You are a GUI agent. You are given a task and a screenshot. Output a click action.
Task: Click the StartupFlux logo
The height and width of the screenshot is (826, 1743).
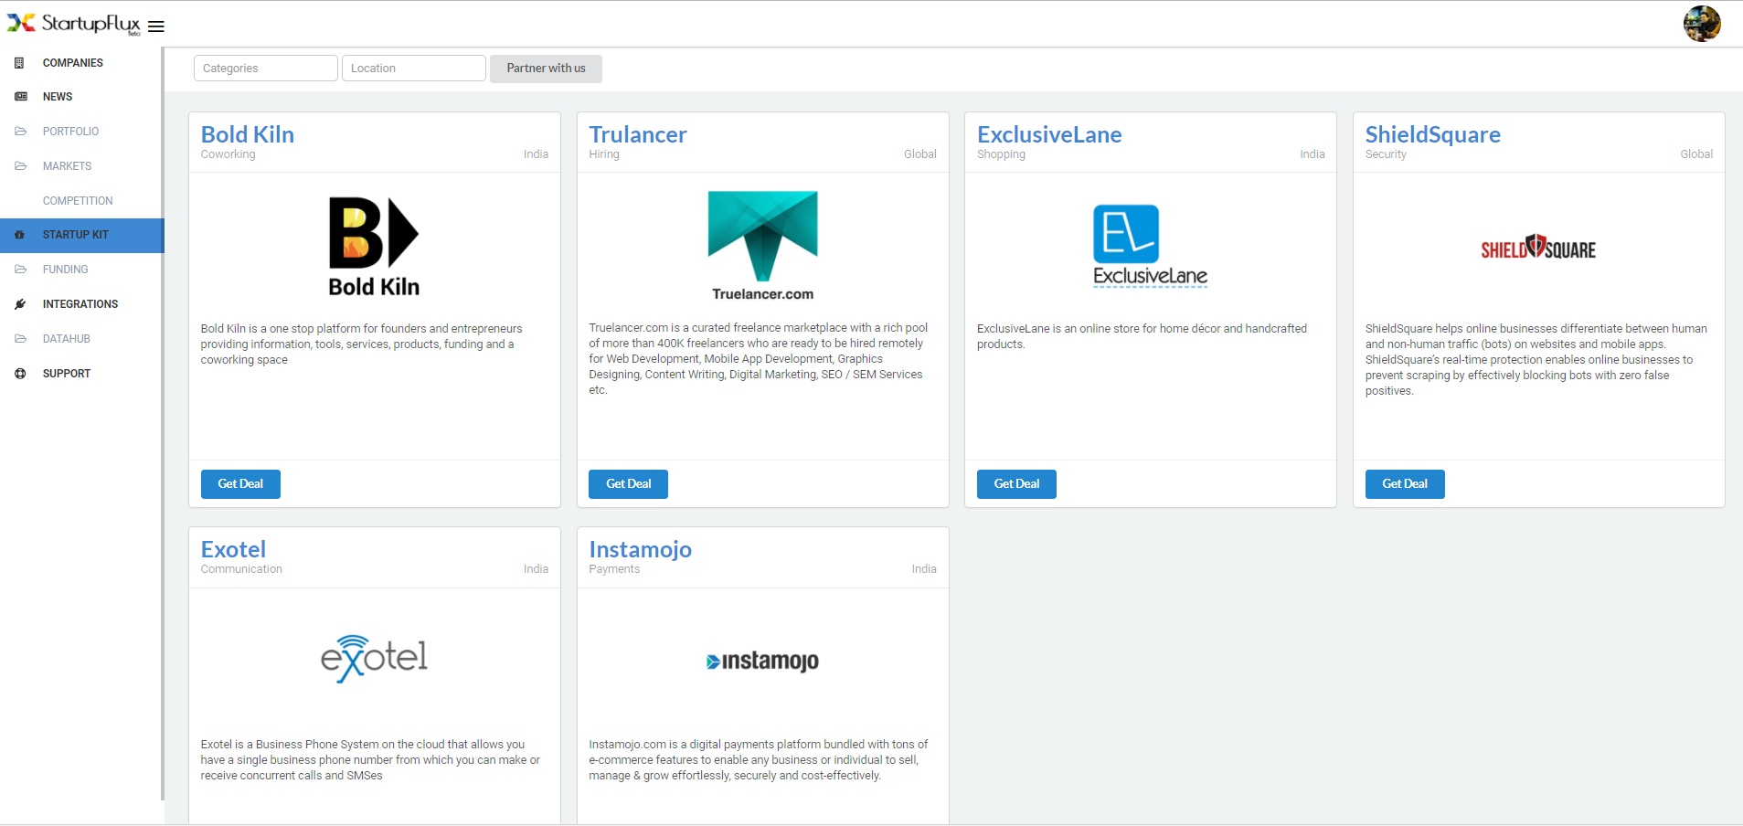pyautogui.click(x=74, y=24)
